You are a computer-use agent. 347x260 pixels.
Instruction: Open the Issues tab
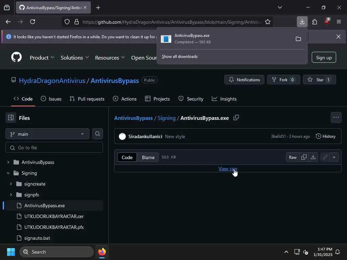click(x=51, y=99)
